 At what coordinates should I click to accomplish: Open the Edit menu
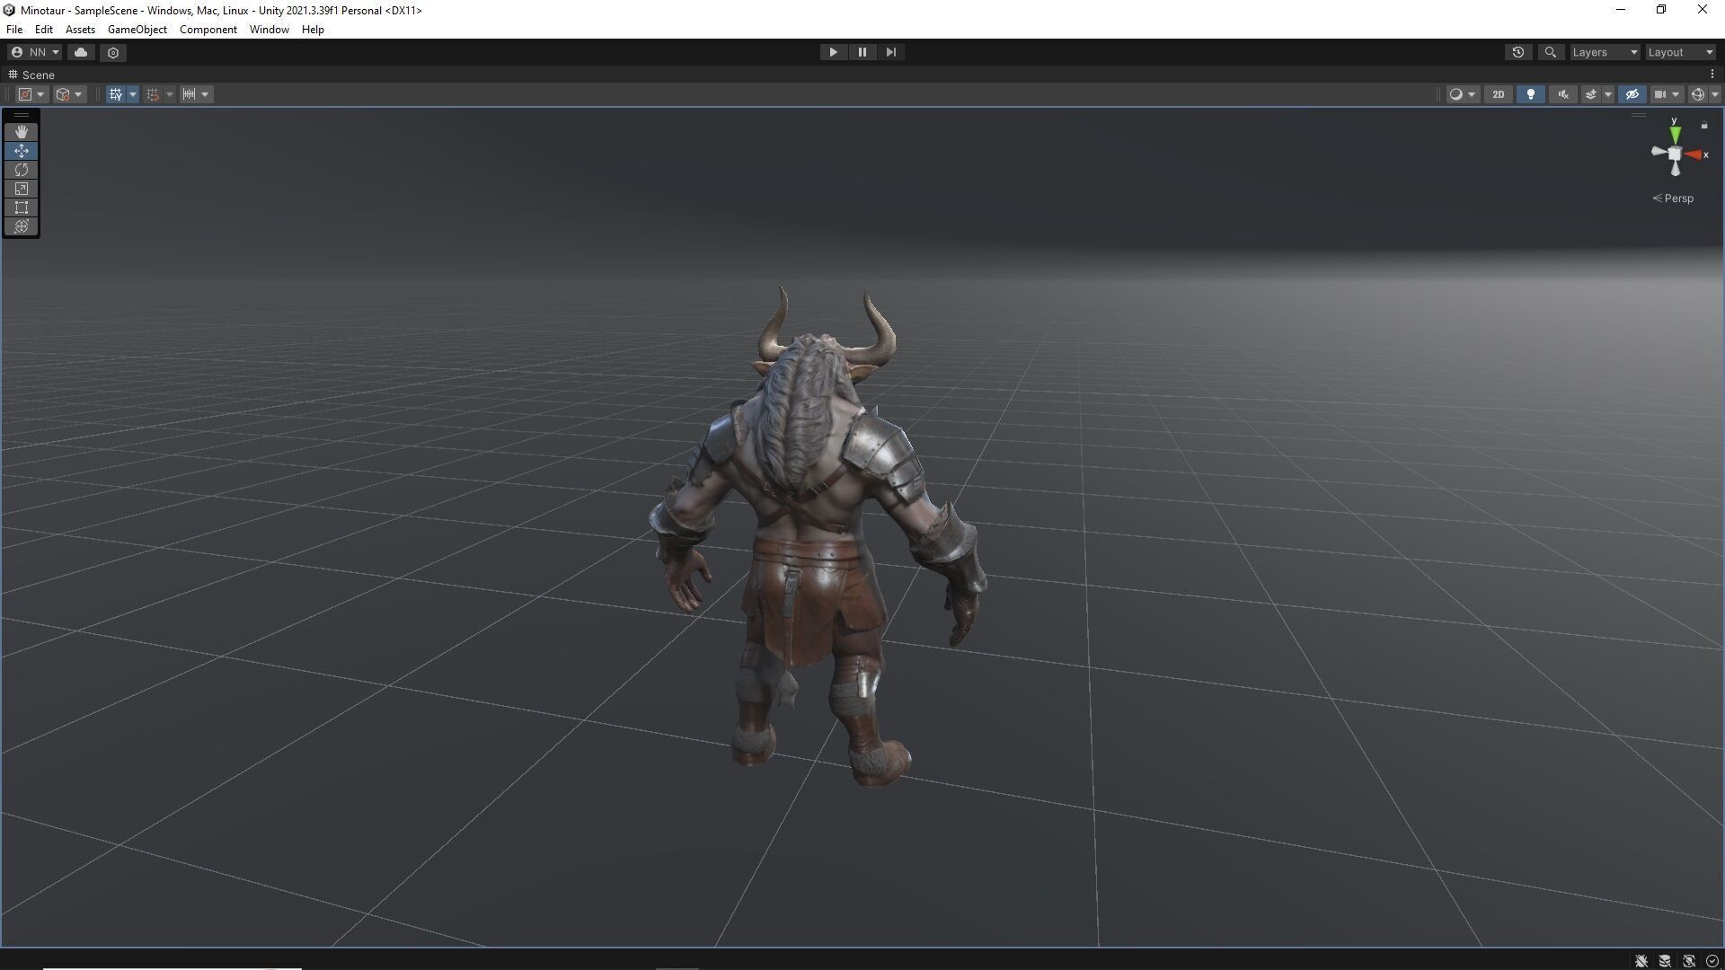(43, 30)
